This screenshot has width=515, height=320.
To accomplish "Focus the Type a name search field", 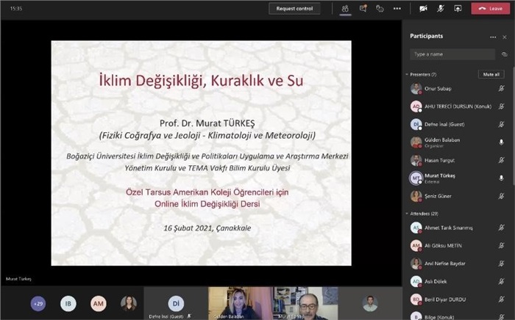I will click(452, 54).
